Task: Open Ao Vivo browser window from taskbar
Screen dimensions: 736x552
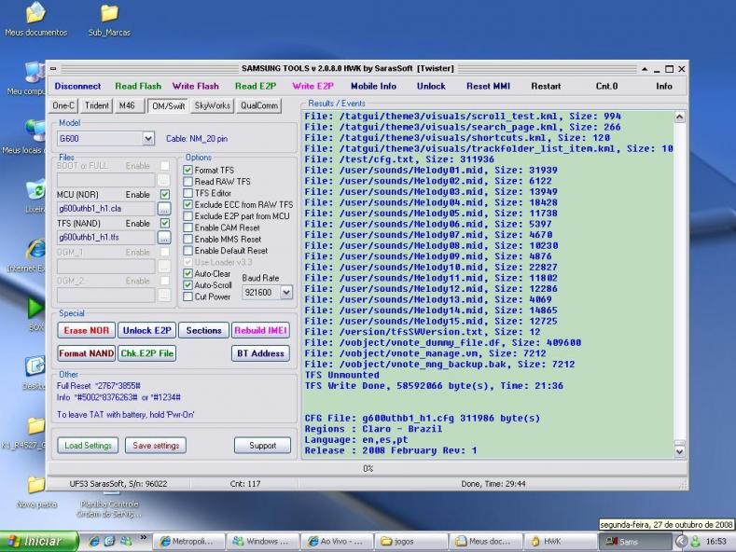Action: pyautogui.click(x=337, y=541)
